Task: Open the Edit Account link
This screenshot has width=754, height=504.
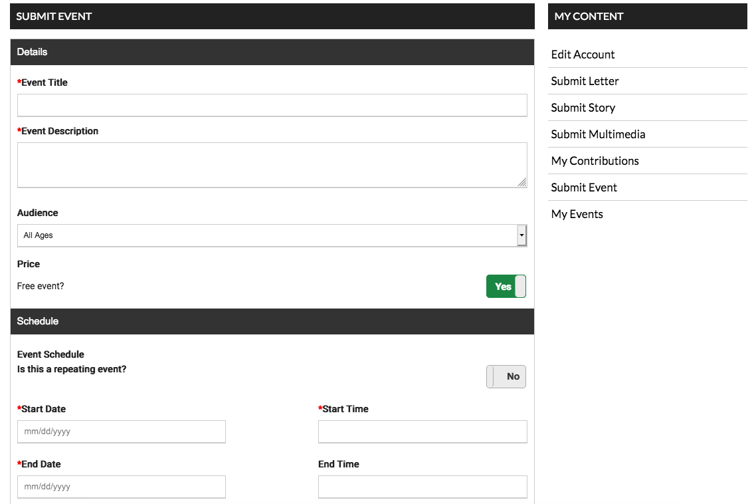Action: pyautogui.click(x=583, y=55)
